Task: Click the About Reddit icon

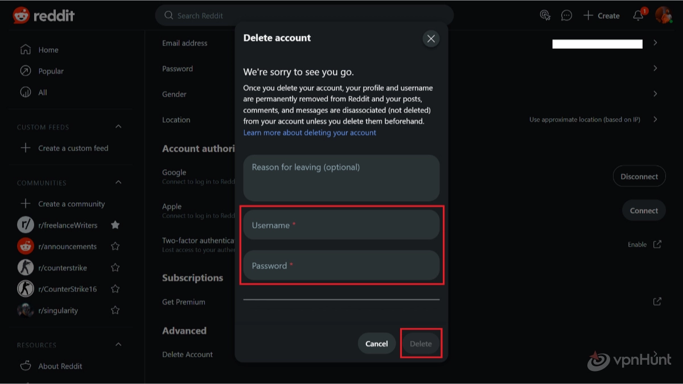Action: coord(25,366)
